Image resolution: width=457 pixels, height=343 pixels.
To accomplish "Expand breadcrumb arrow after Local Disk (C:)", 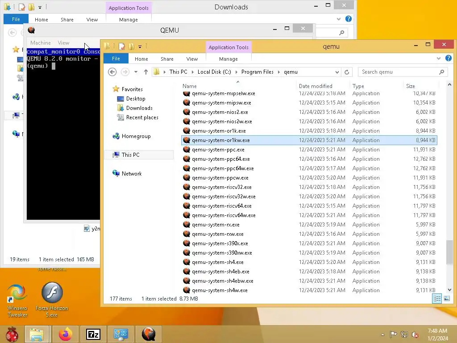I will pos(236,72).
